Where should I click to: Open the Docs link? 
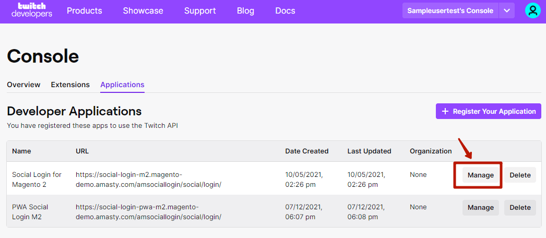pyautogui.click(x=285, y=11)
